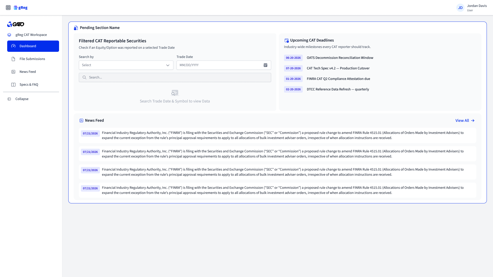Click the Upcoming CAT Deadlines calendar icon
Image resolution: width=493 pixels, height=277 pixels.
287,41
